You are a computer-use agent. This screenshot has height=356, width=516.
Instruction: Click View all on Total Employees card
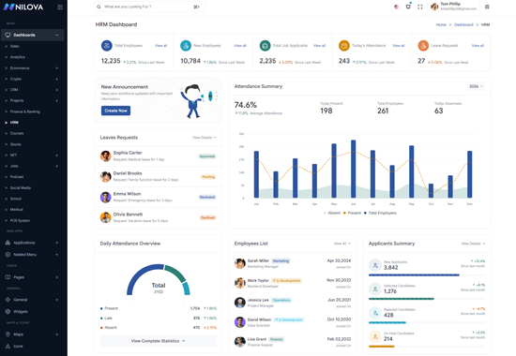pos(161,46)
